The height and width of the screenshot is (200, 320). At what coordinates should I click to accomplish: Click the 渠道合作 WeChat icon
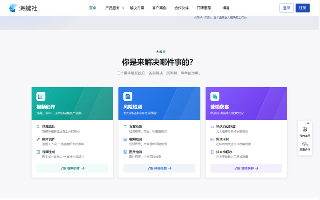(x=305, y=144)
